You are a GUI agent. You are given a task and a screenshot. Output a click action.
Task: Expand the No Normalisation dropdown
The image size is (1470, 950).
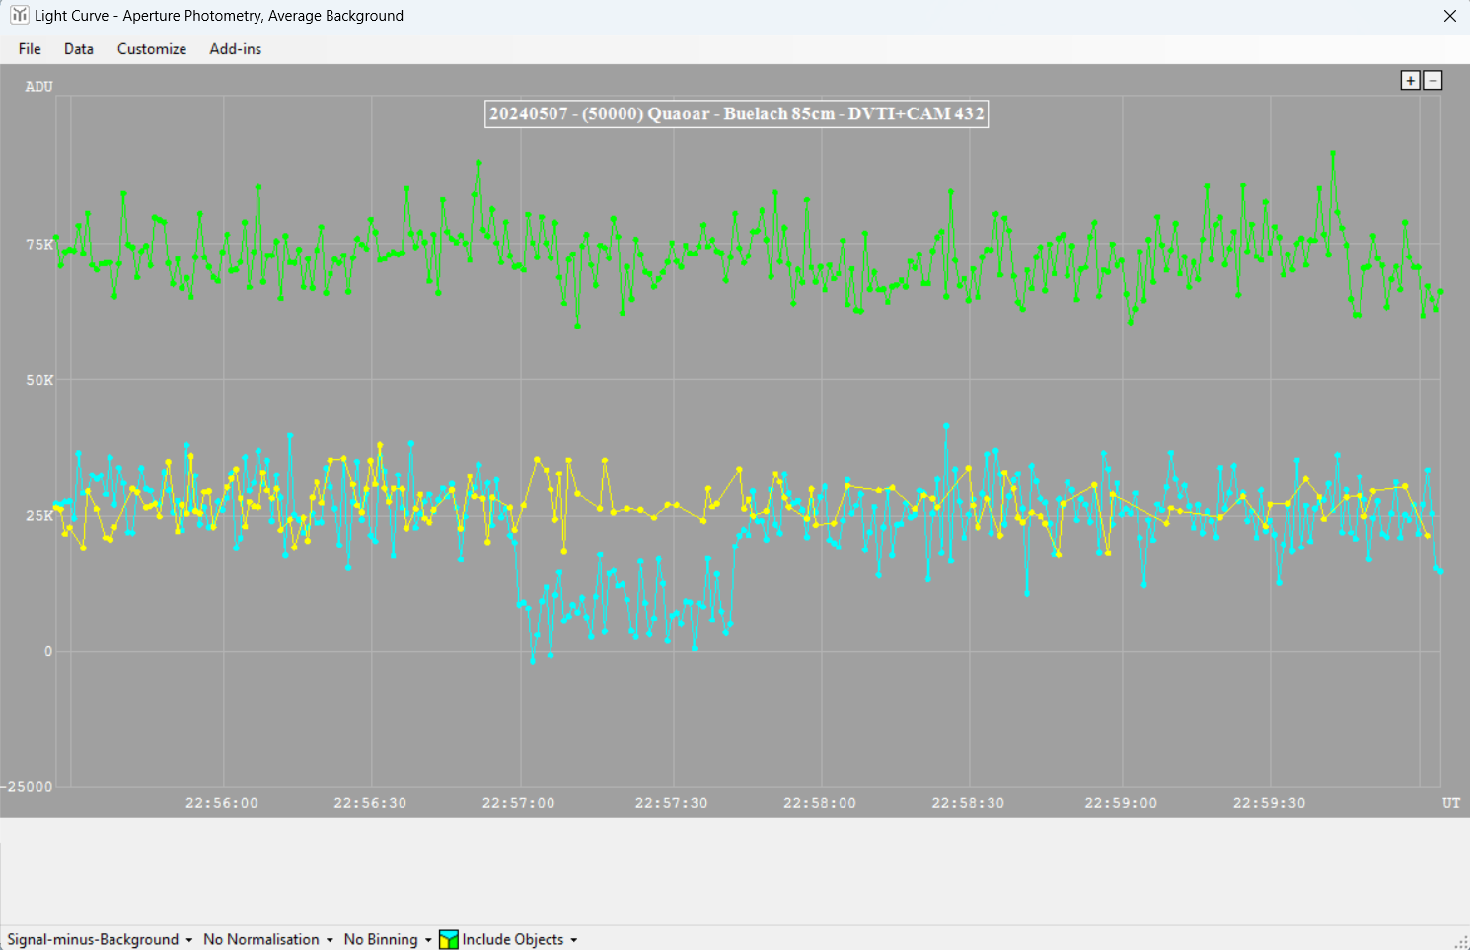coord(267,939)
